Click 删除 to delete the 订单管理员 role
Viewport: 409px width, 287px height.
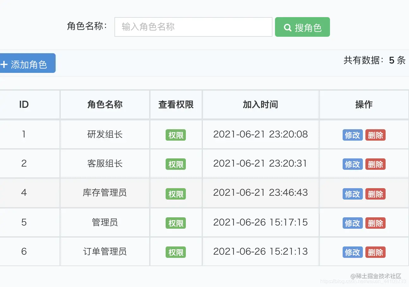[375, 252]
